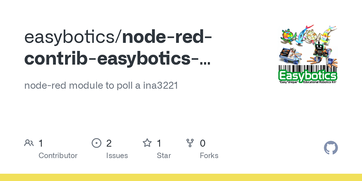The image size is (362, 181).
Task: Click the forks count number 0
Action: point(203,144)
